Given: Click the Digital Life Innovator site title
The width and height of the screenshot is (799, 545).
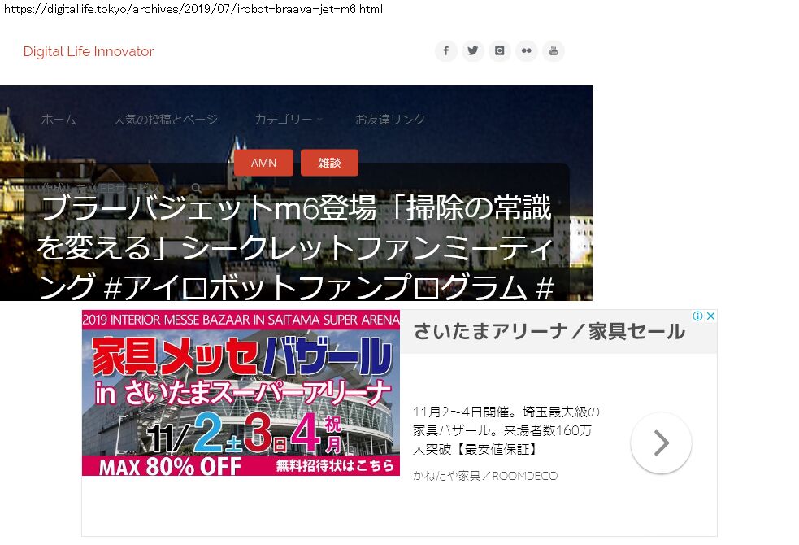Looking at the screenshot, I should [x=89, y=52].
